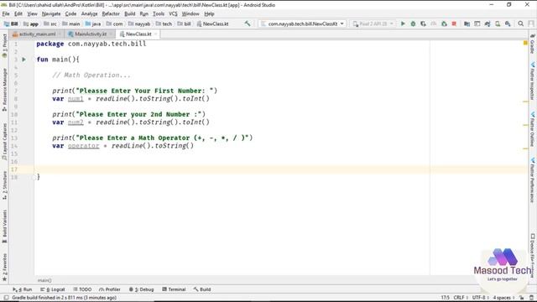The height and width of the screenshot is (302, 537).
Task: Click the run gutter arrow beside fun main
Action: point(23,60)
